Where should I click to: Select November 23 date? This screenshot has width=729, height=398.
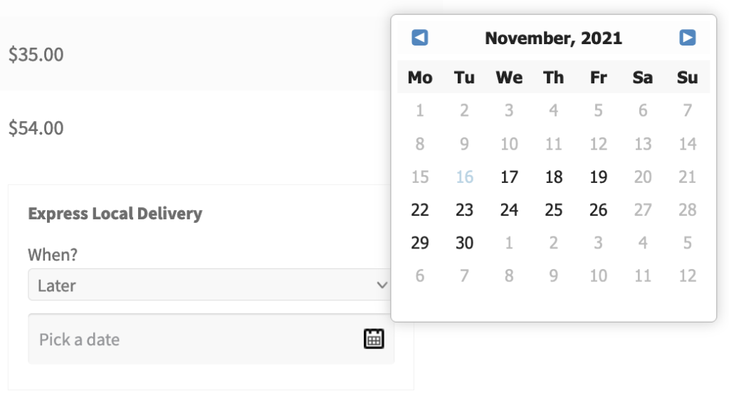[464, 210]
